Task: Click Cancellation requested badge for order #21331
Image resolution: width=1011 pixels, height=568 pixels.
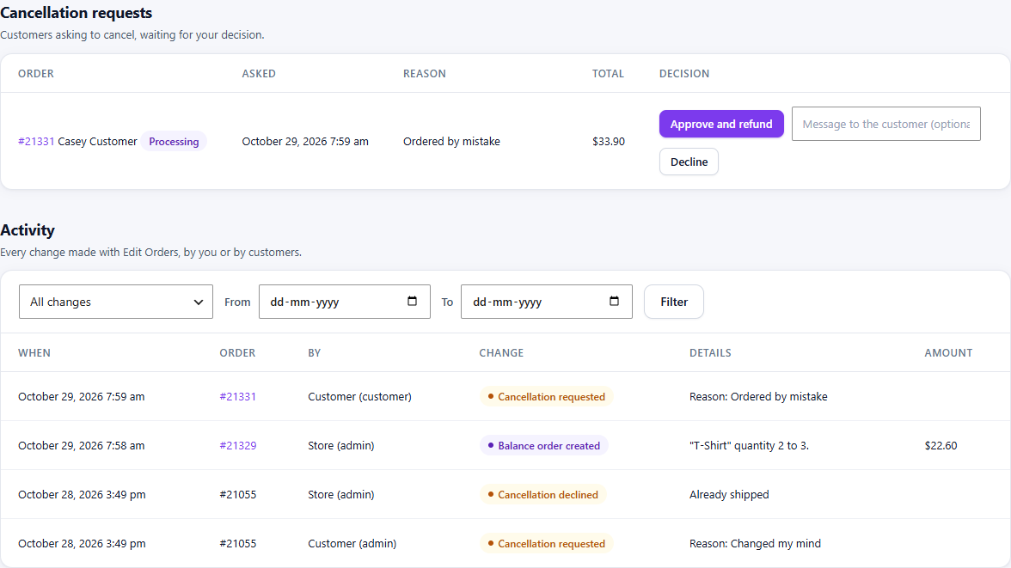Action: 546,396
